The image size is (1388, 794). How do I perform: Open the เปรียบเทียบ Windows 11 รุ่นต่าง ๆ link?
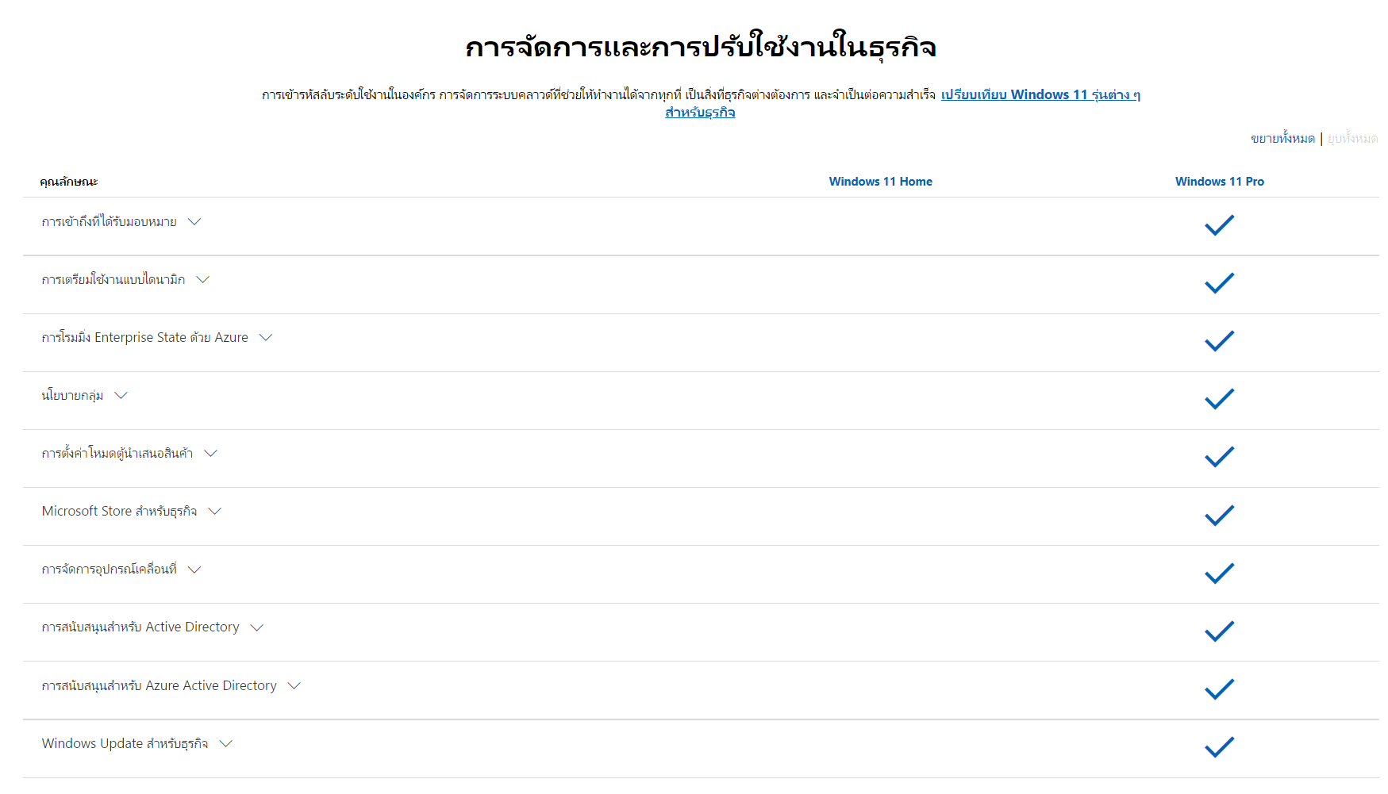point(1040,95)
